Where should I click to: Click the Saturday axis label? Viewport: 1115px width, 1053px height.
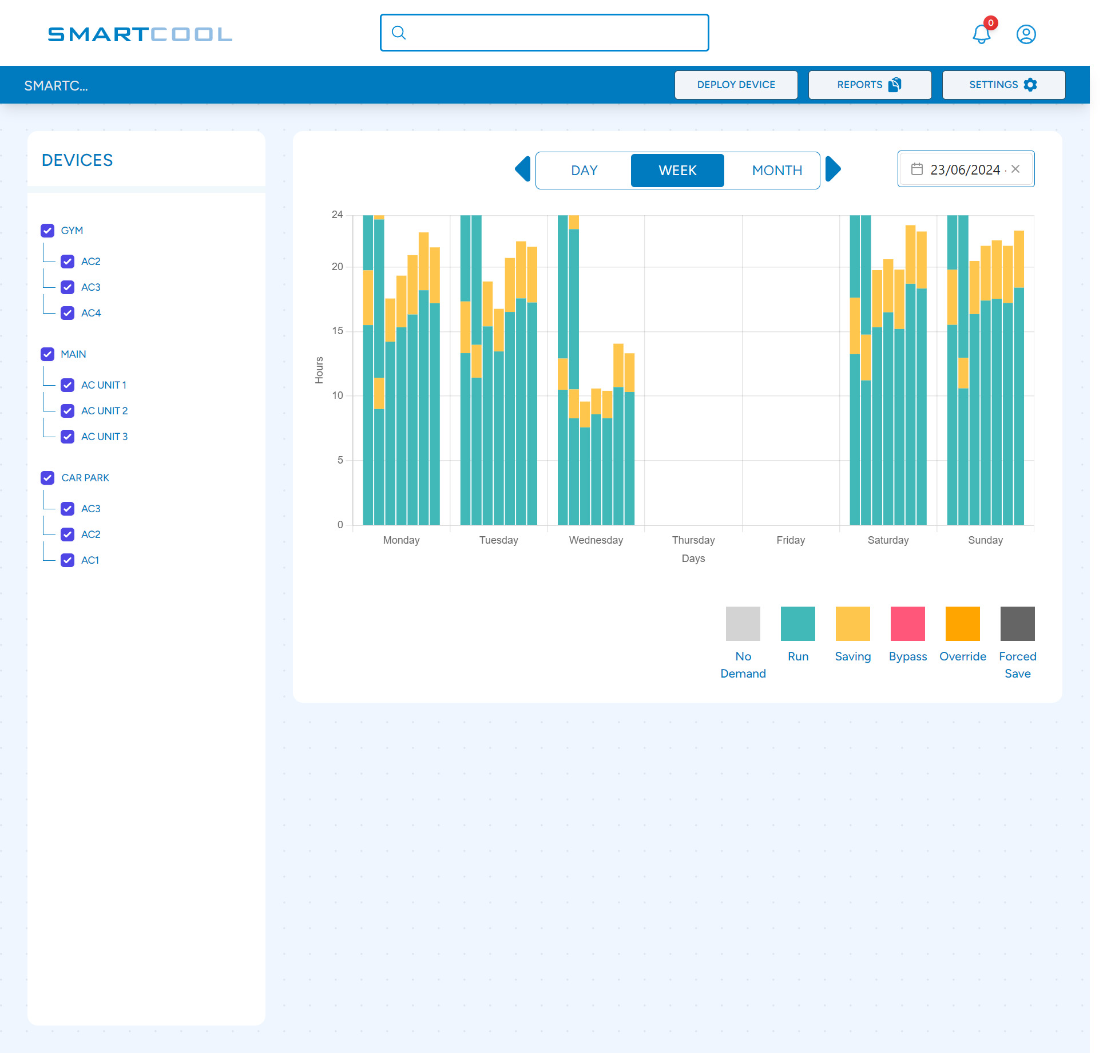click(888, 540)
